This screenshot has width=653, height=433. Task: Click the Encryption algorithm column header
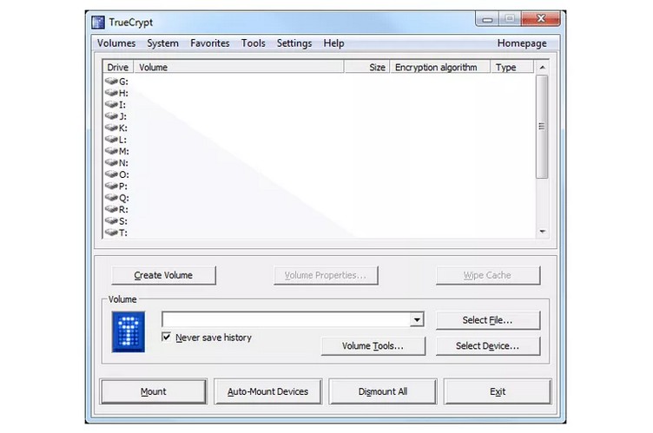pyautogui.click(x=440, y=68)
